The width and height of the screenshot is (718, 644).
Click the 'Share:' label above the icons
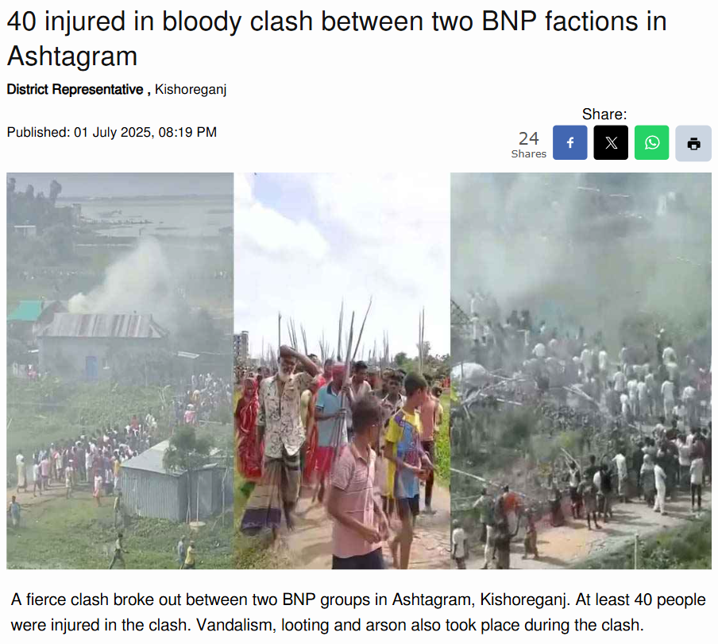click(x=604, y=114)
